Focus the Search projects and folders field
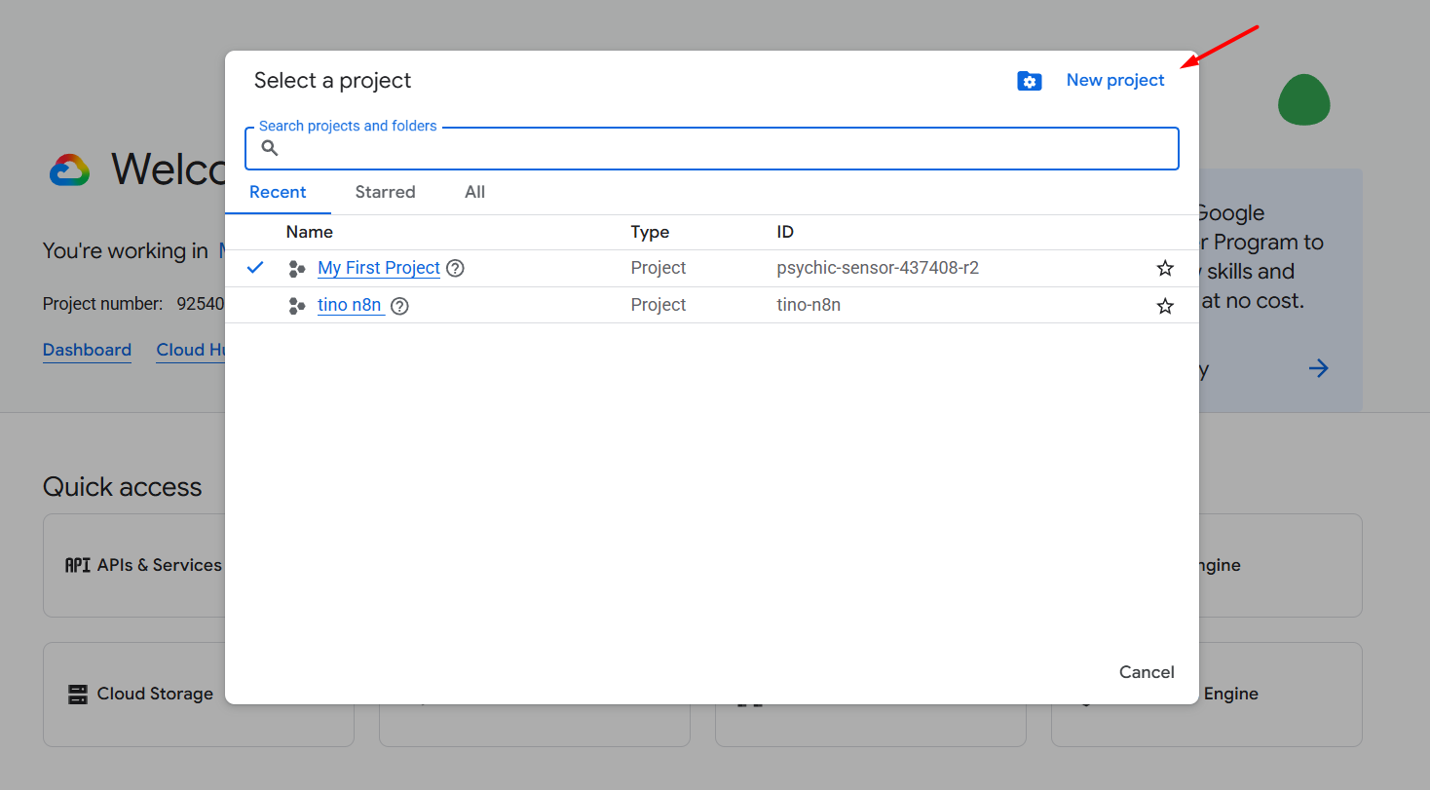 tap(712, 148)
